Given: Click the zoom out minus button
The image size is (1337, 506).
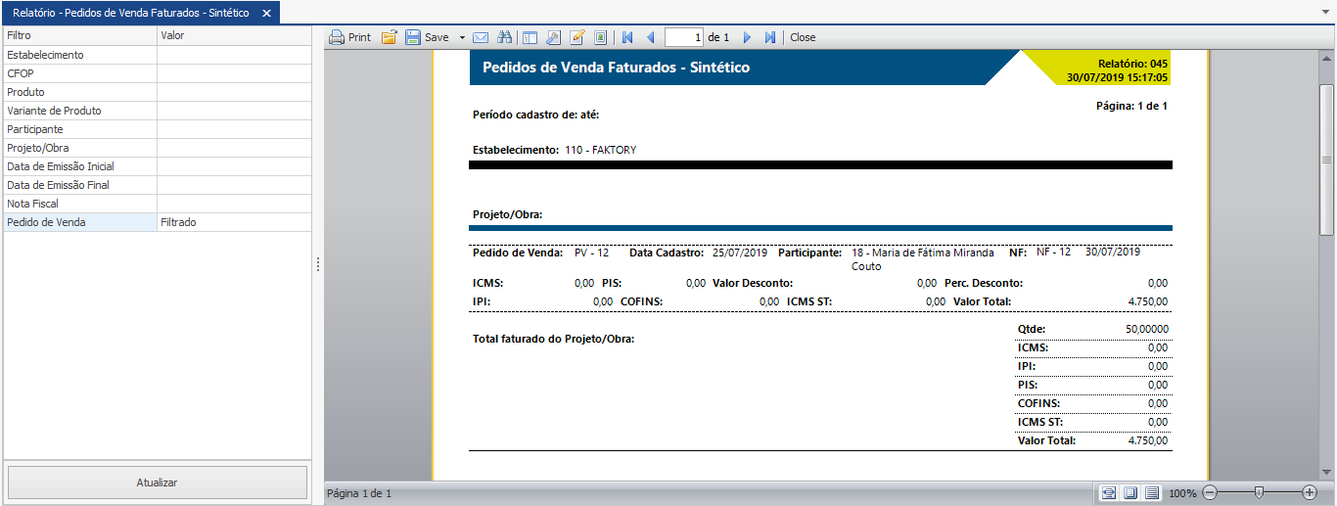Looking at the screenshot, I should [x=1210, y=492].
